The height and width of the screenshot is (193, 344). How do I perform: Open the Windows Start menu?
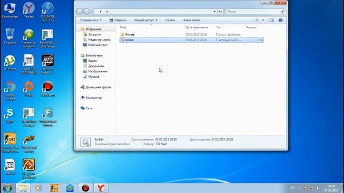point(8,188)
